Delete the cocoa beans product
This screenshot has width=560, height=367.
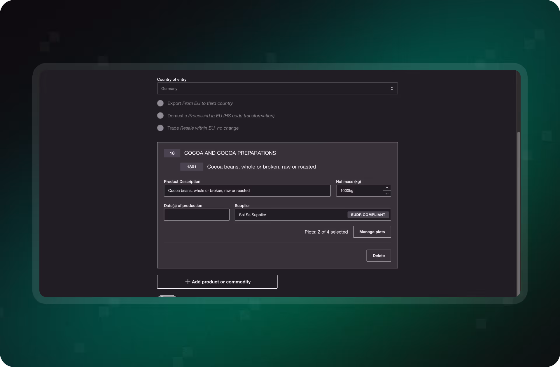pyautogui.click(x=379, y=256)
